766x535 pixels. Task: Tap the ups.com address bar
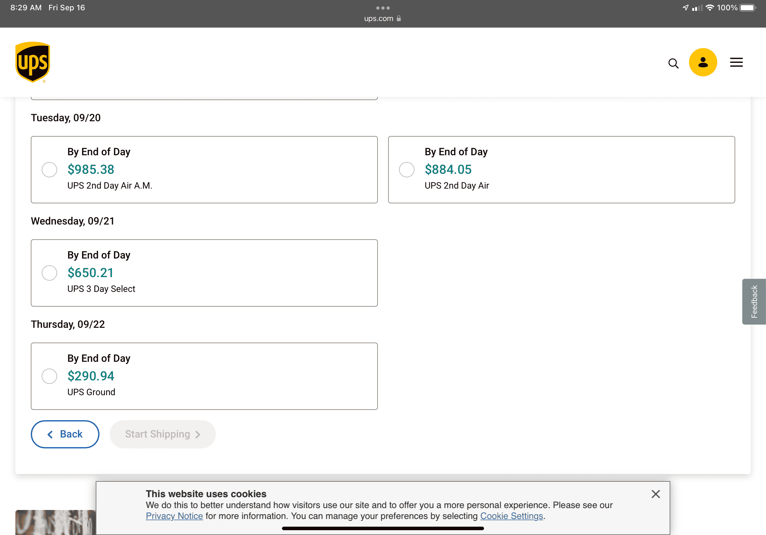pos(382,19)
